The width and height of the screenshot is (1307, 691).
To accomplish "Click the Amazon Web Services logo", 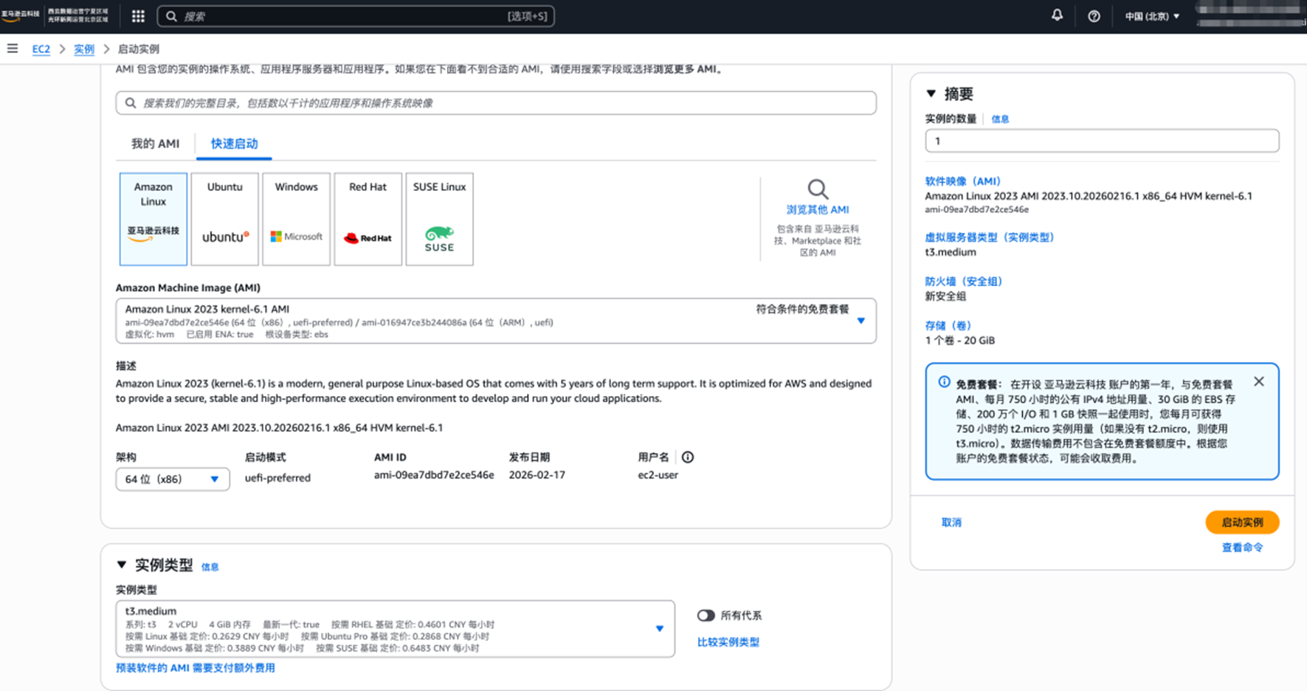I will click(x=20, y=15).
